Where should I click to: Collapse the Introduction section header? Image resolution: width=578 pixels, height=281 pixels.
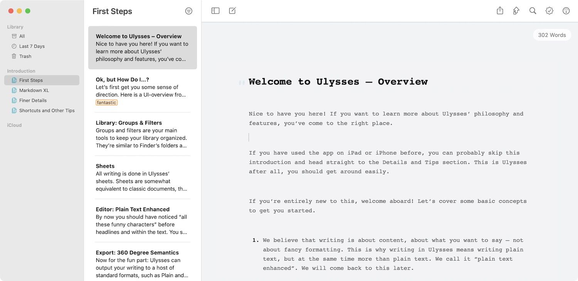coord(21,71)
